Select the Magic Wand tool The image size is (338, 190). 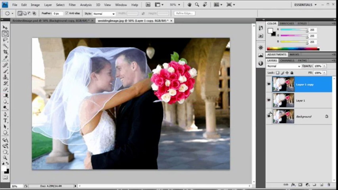[x=5, y=46]
